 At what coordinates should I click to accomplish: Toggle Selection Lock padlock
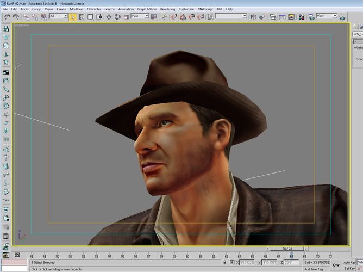click(224, 262)
